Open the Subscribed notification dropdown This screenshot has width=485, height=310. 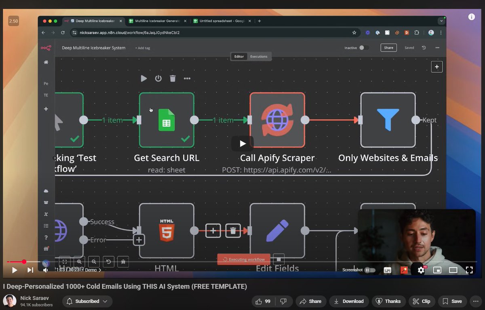click(x=87, y=302)
